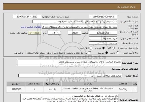145x102 pixels.
Task: Click the جزئیات اطلاعات نیاز header title
Action: coord(126,7)
